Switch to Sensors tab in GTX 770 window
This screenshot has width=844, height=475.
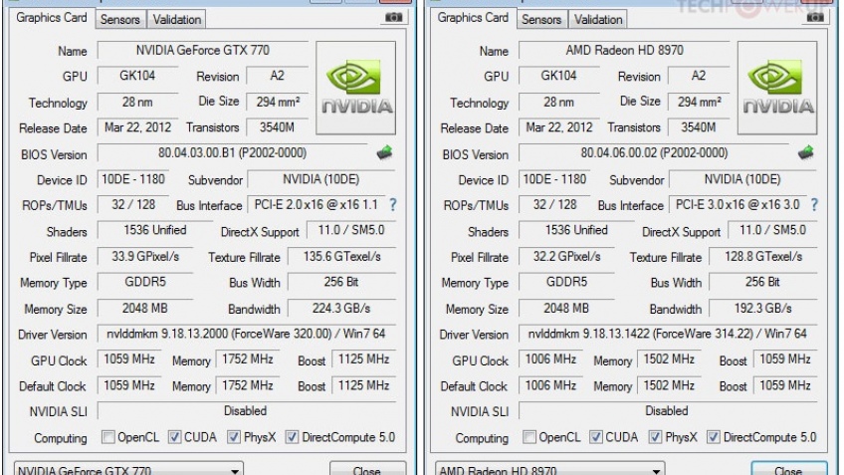120,19
